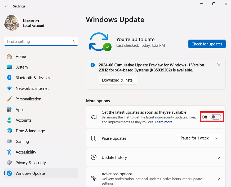The height and width of the screenshot is (187, 231).
Task: Open Accessibility using its figure icon
Action: [9, 152]
